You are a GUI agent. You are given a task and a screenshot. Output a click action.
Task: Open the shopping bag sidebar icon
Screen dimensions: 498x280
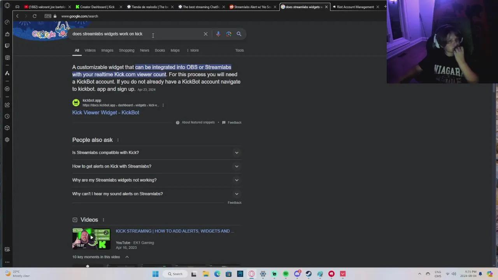tap(7, 34)
